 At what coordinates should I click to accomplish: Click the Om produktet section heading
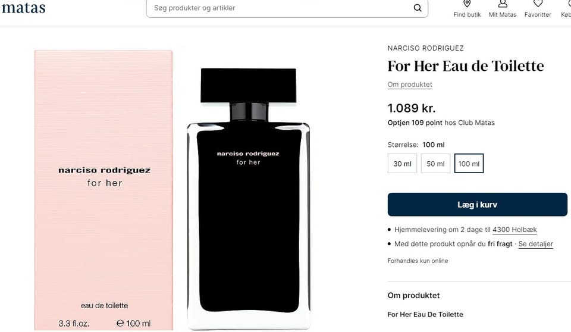point(414,296)
